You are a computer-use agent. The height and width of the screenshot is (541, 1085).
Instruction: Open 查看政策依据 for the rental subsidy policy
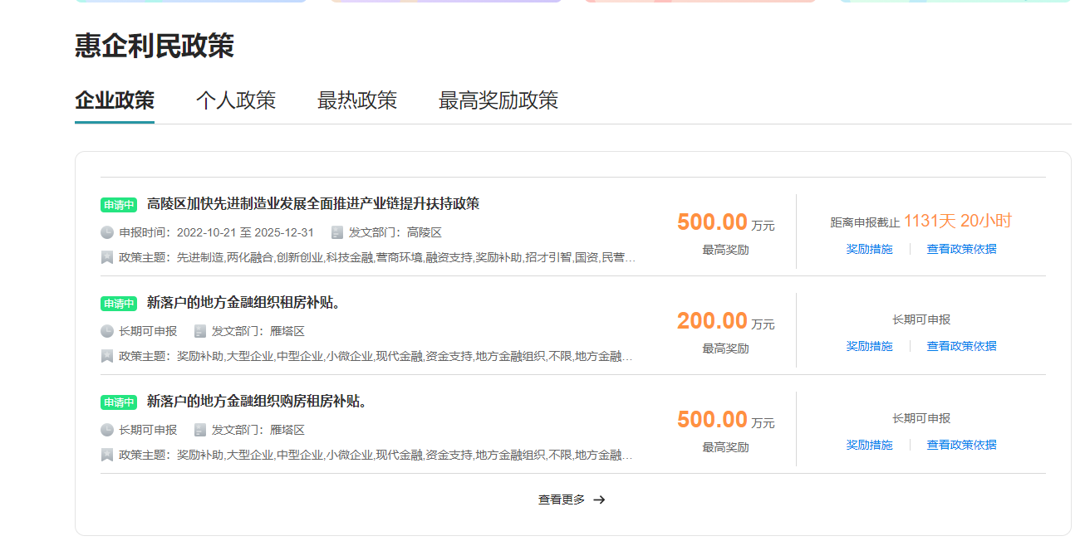960,346
